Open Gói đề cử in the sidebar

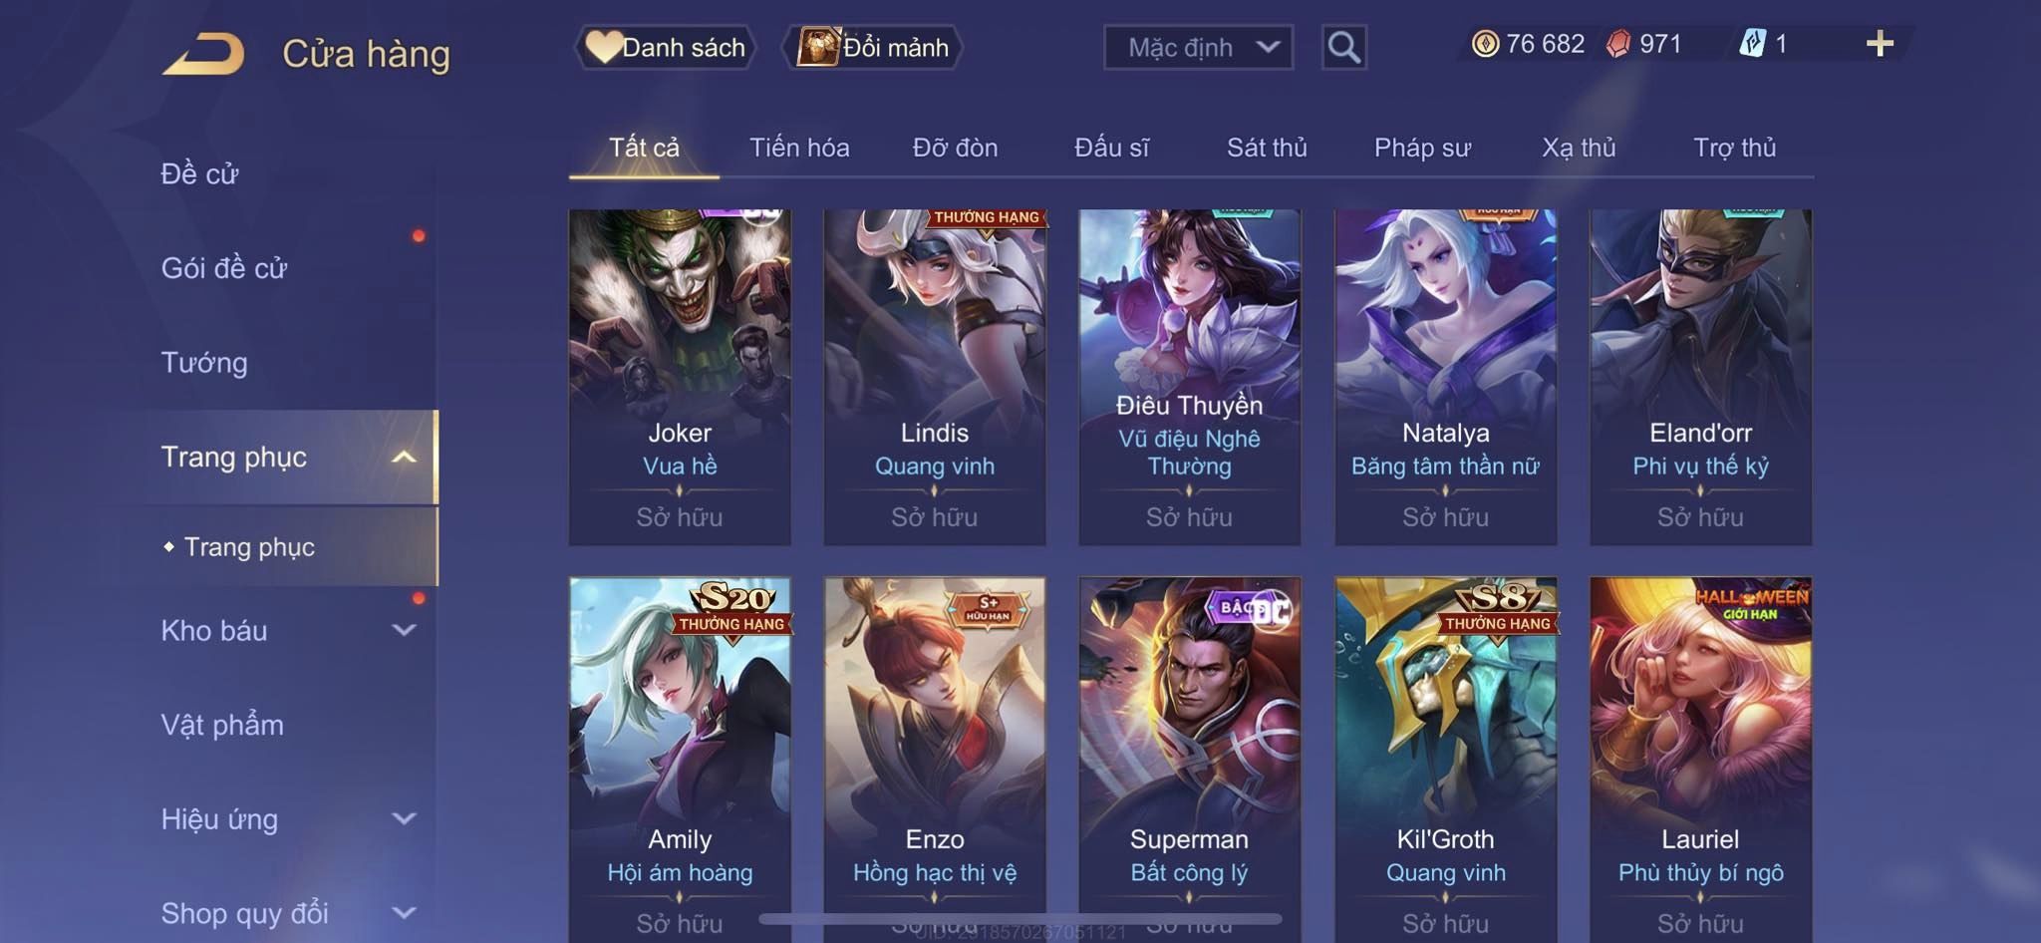coord(224,268)
